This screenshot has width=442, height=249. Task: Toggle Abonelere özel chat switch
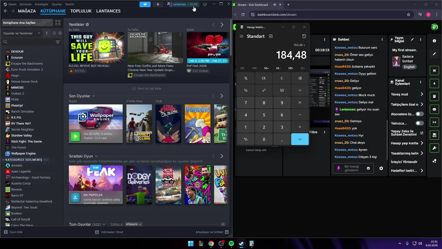tap(420, 114)
